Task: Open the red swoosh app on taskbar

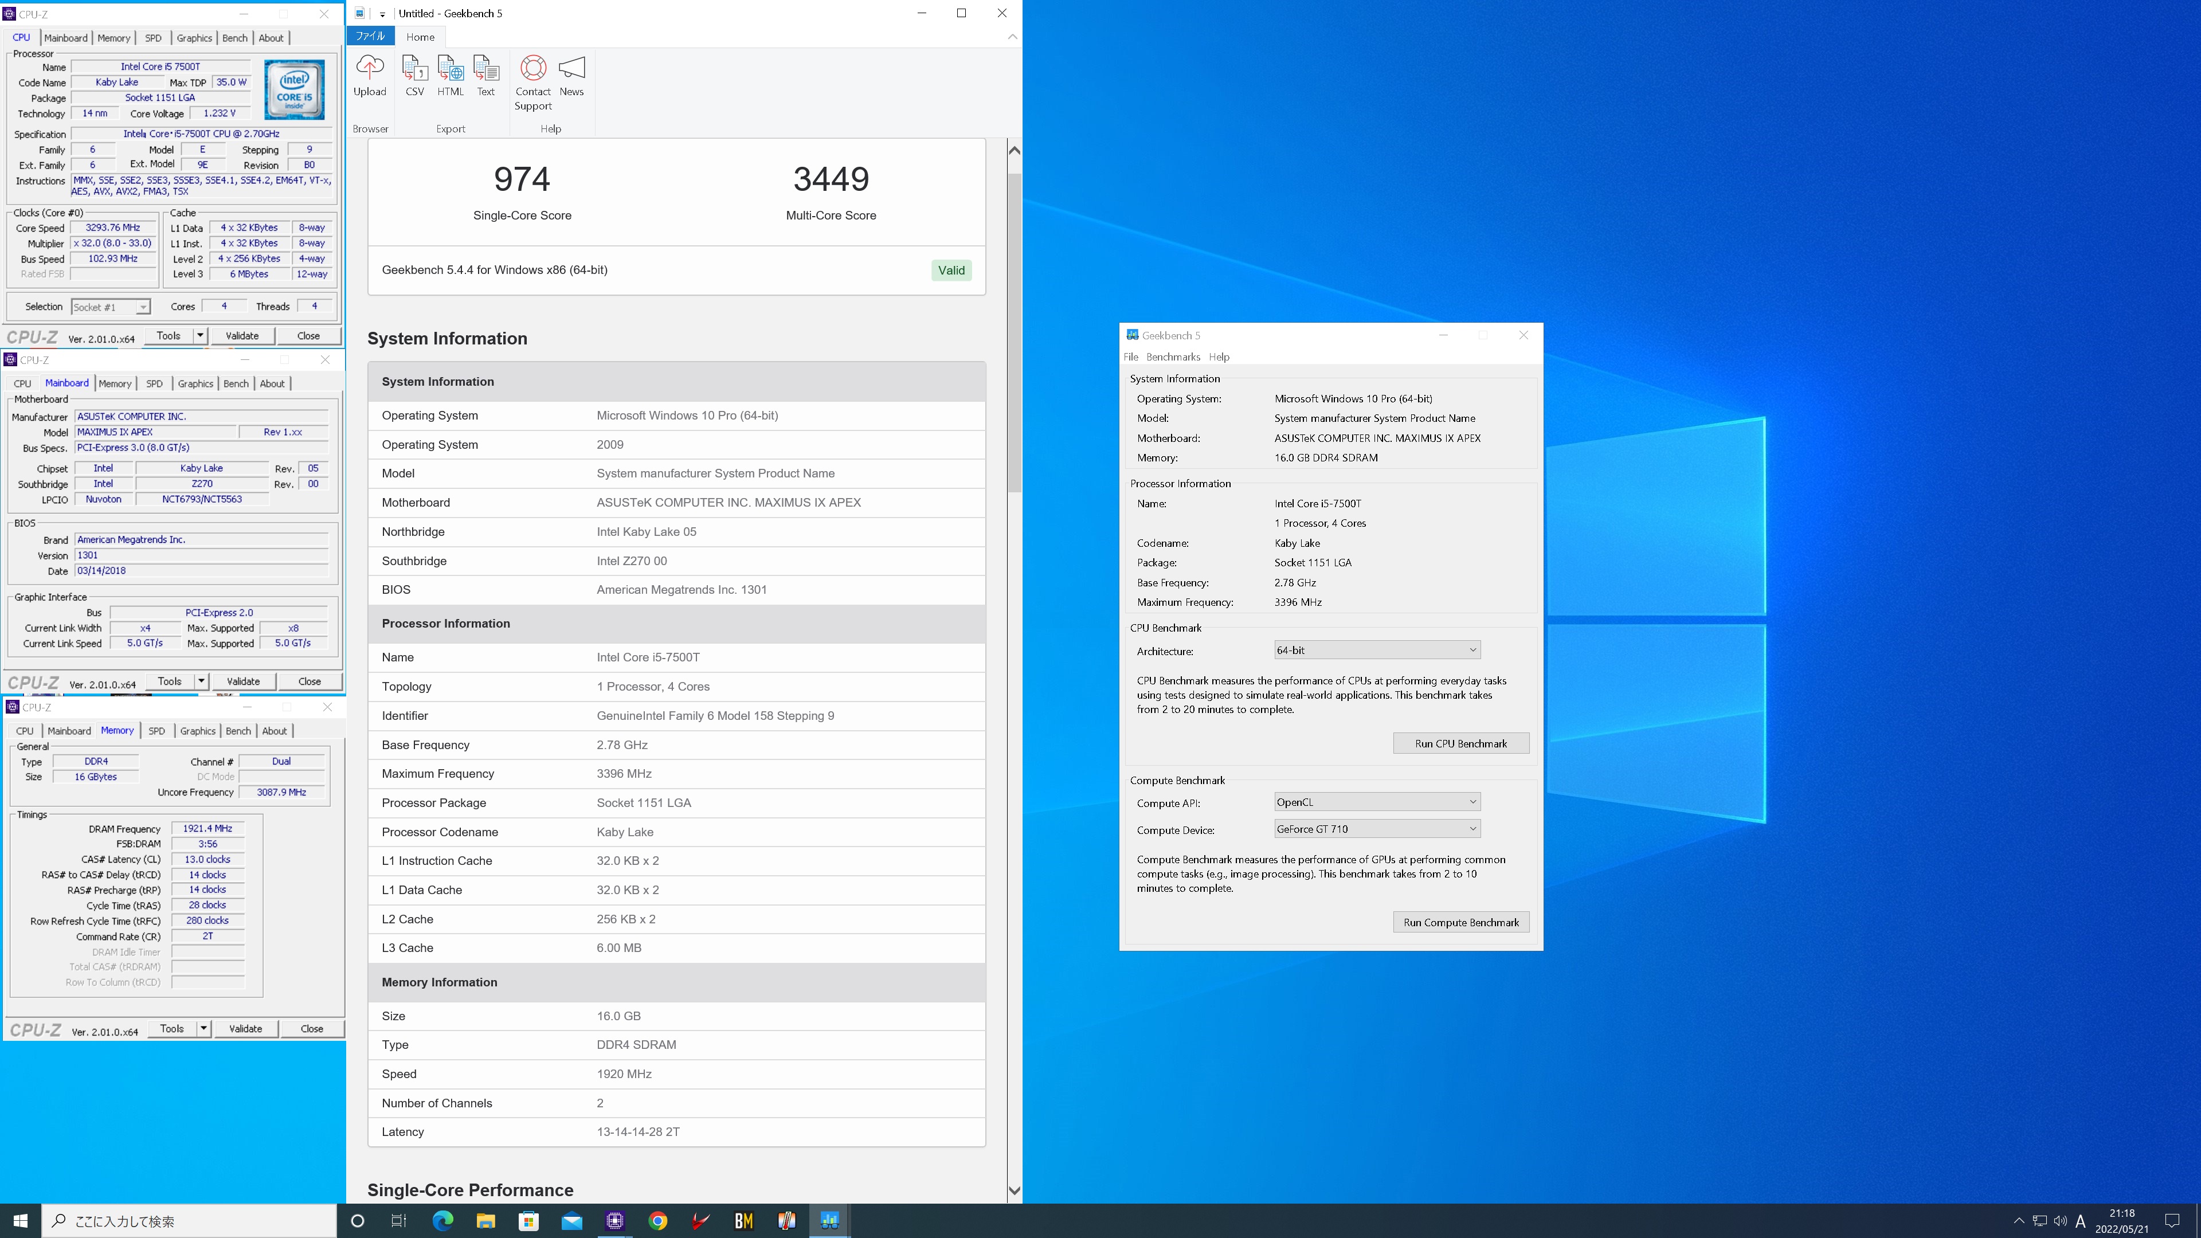Action: (x=700, y=1221)
